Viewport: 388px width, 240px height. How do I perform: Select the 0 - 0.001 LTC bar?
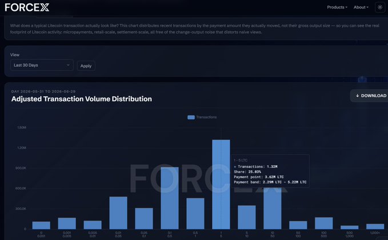coord(41,225)
